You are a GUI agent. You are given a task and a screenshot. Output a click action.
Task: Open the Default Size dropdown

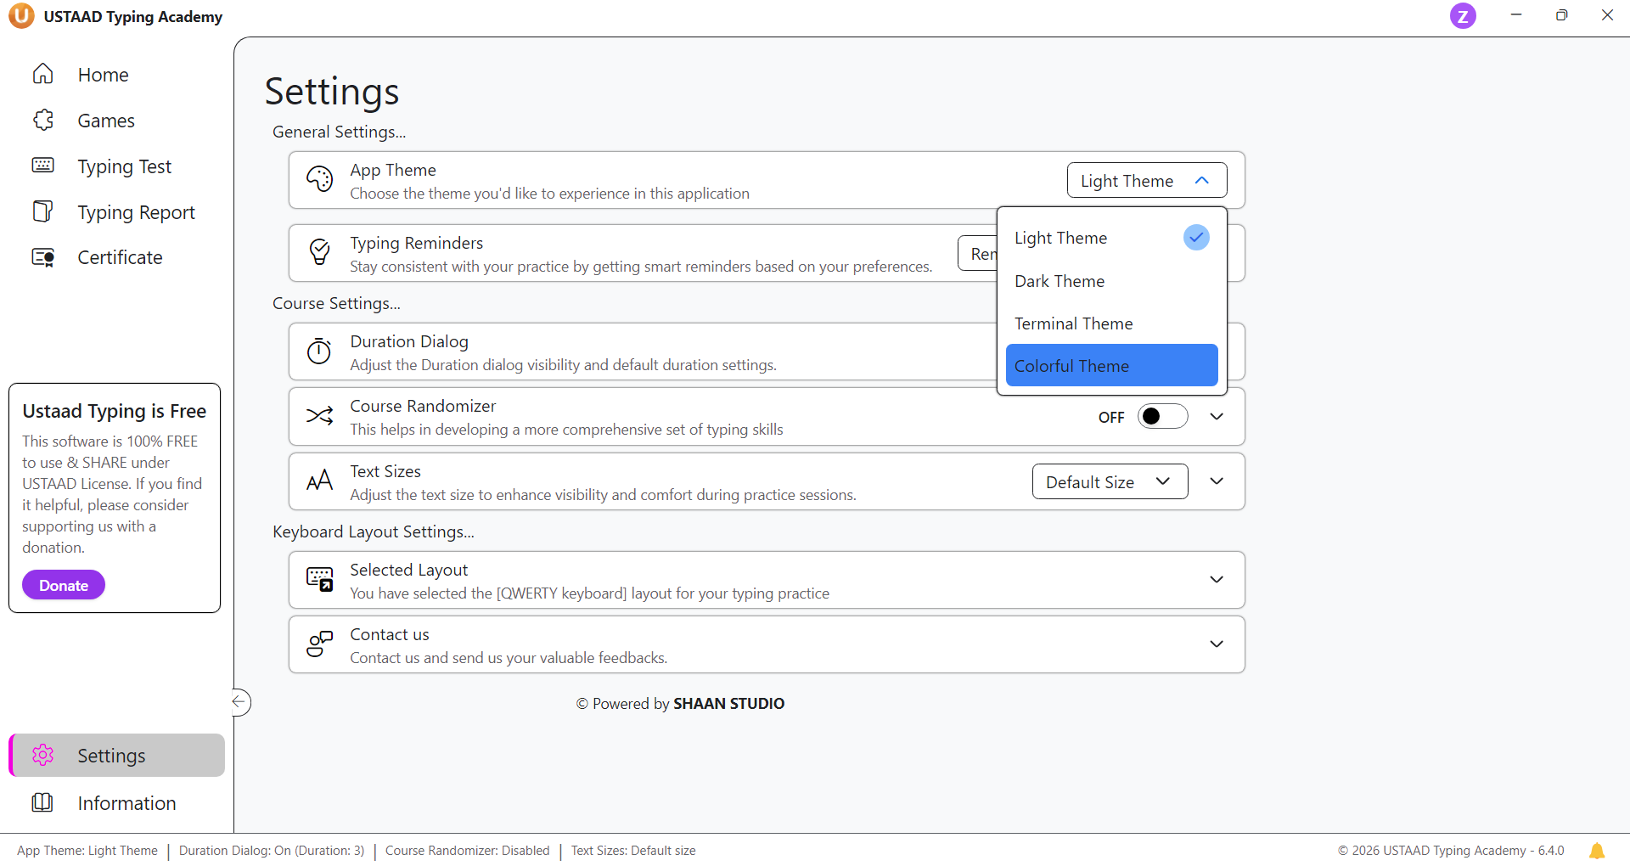click(1109, 482)
